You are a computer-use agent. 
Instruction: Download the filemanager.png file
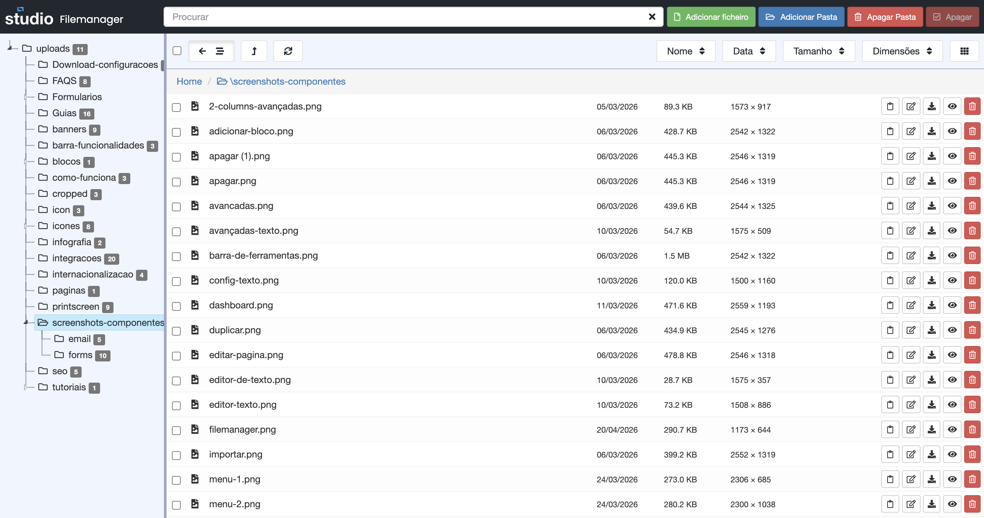931,429
